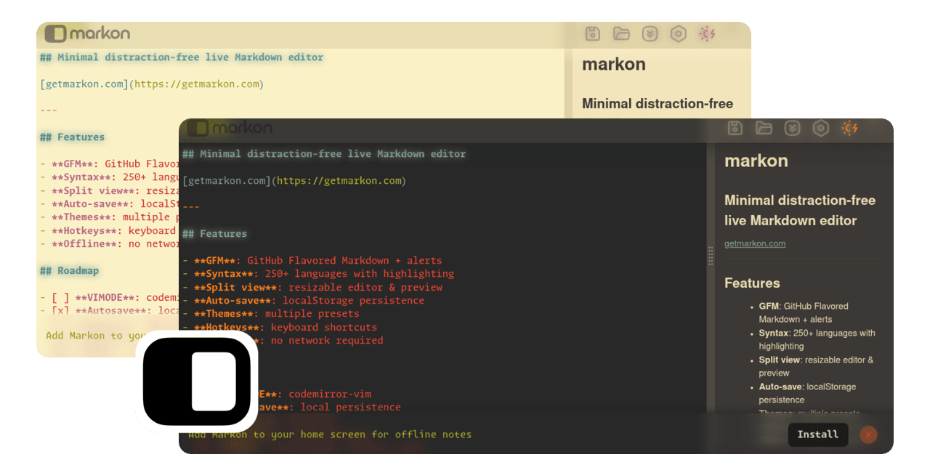The image size is (930, 465).
Task: Click the markon logo in the light window header
Action: tap(87, 33)
